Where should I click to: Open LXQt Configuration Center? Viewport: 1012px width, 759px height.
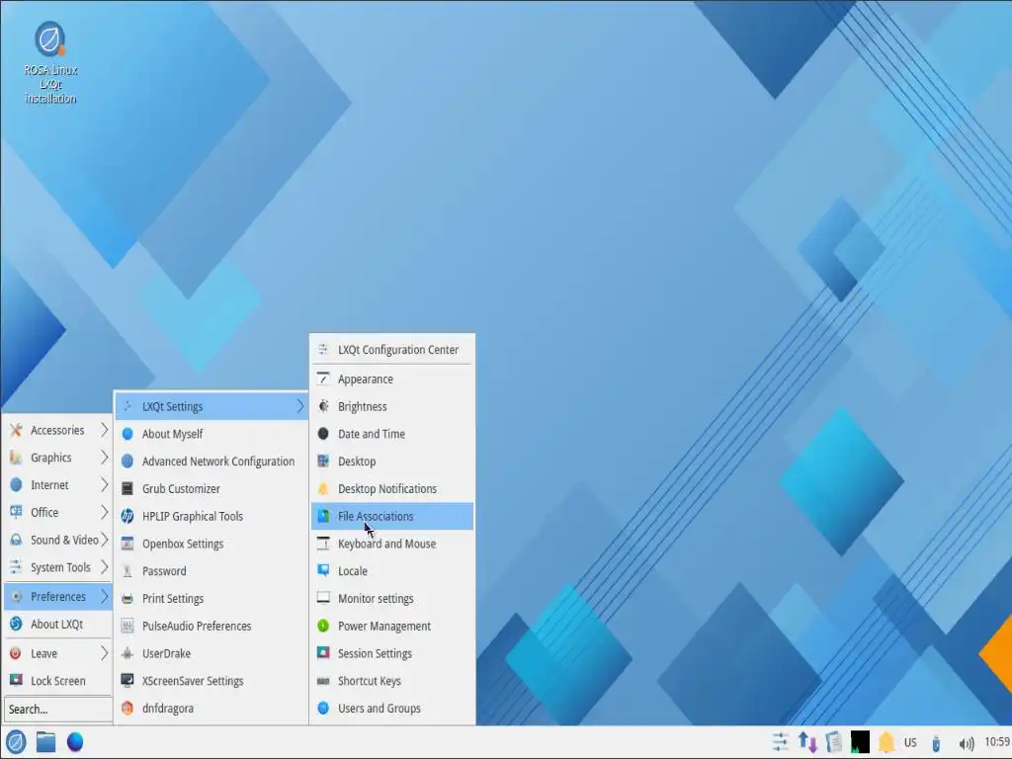(x=392, y=349)
